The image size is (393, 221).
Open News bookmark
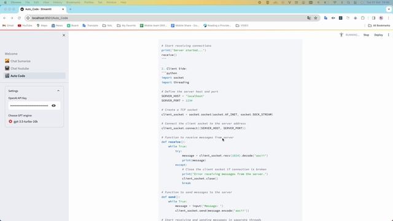pos(57,26)
